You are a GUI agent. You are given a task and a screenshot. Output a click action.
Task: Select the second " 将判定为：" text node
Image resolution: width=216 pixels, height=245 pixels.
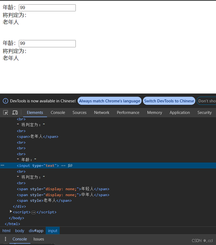coord(31,177)
